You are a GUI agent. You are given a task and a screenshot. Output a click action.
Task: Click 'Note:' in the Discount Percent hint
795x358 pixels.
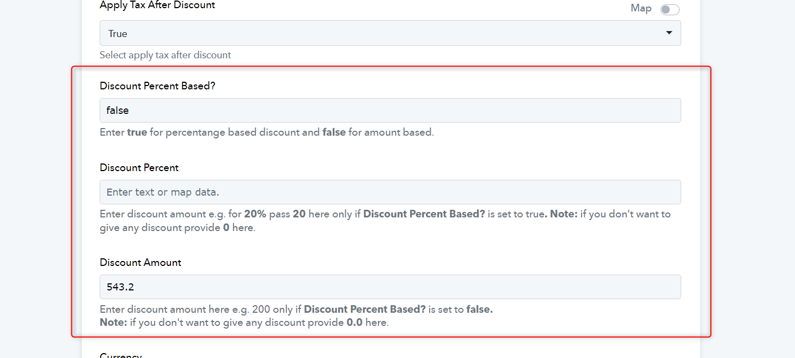564,214
